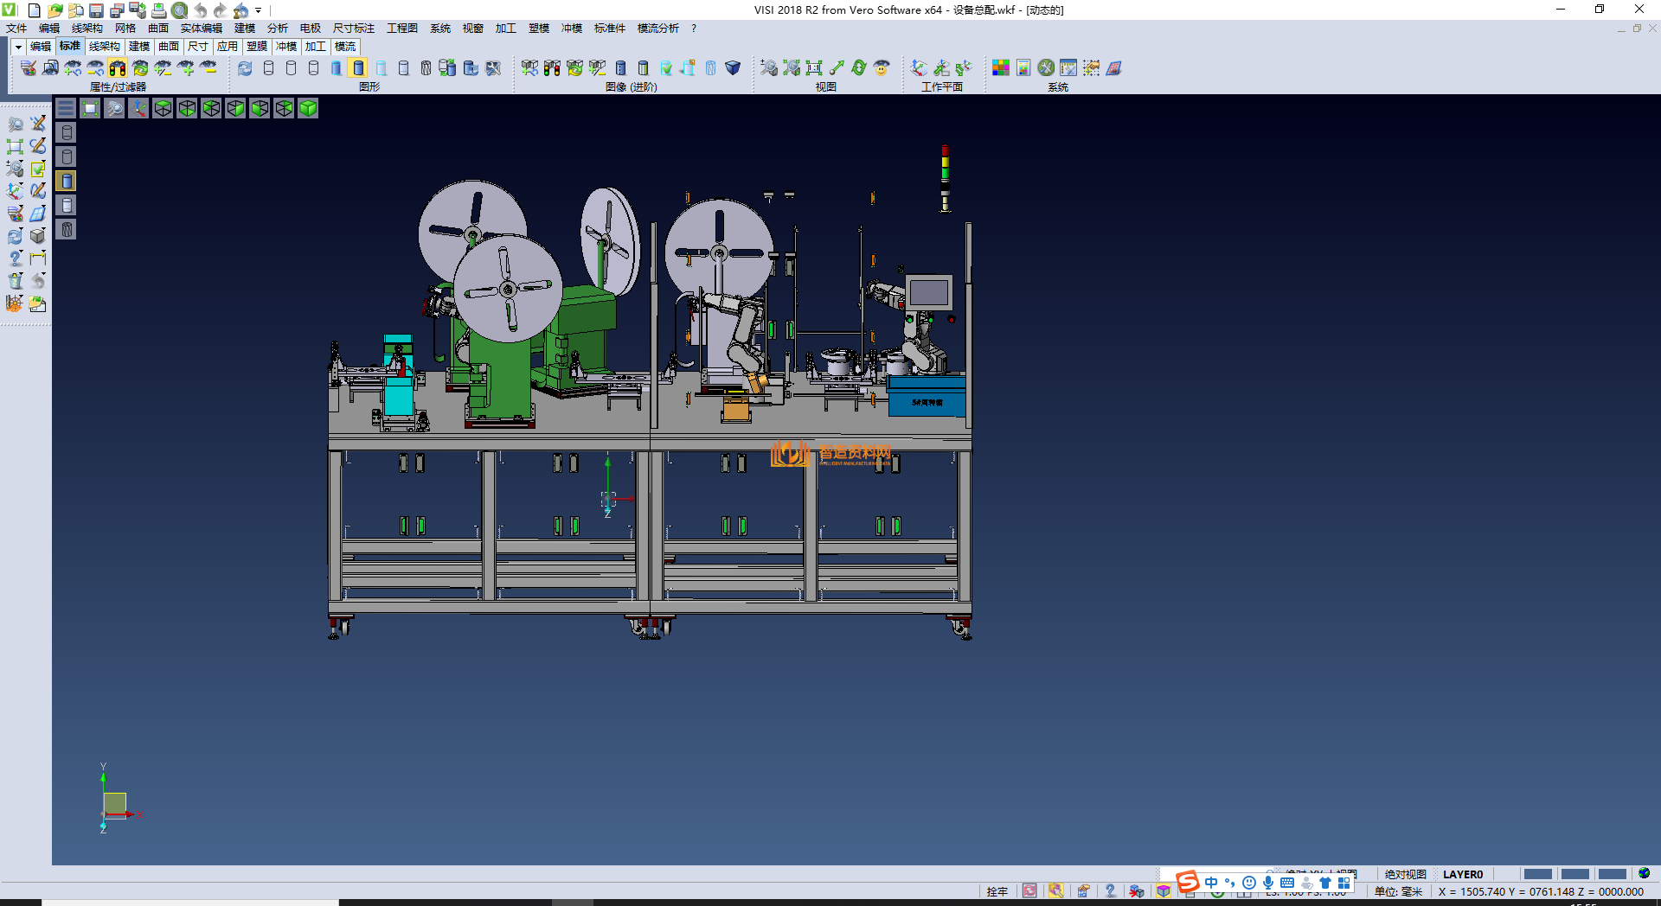1661x906 pixels.
Task: Open the color palette icon in 系统 group
Action: pos(1001,67)
